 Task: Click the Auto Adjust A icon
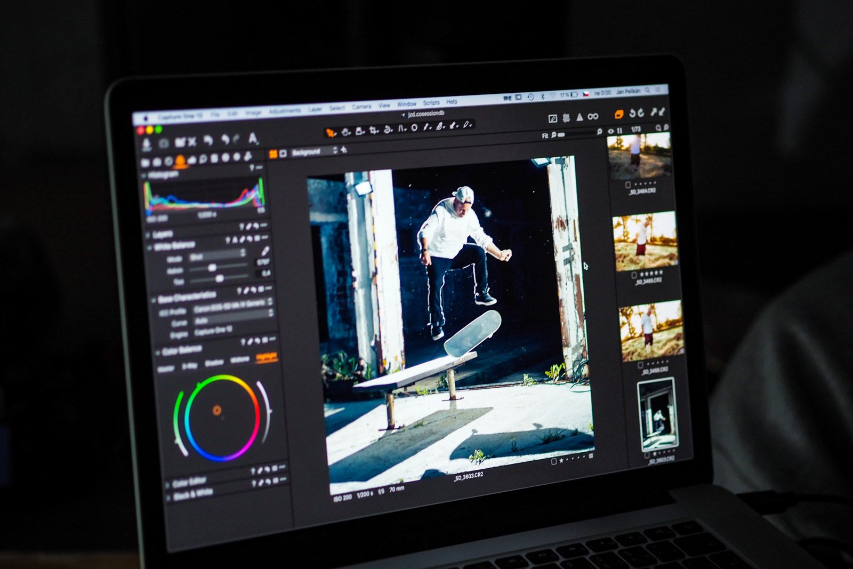253,138
